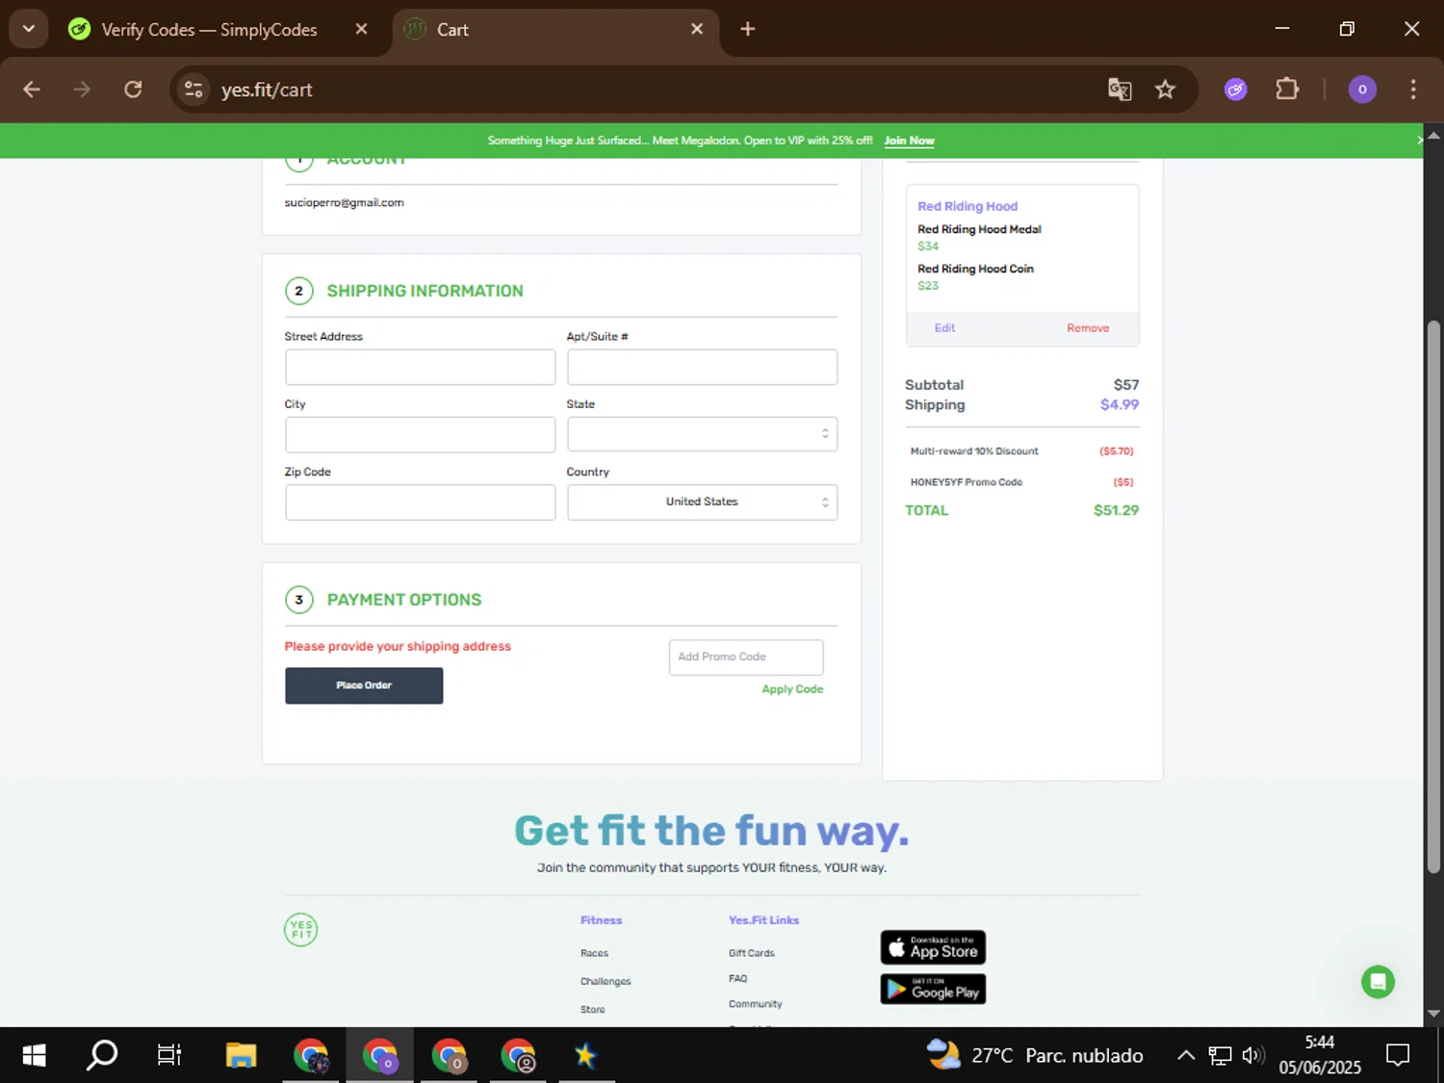Screen dimensions: 1444x1083
Task: Open the network tray icon
Action: click(x=1220, y=1055)
